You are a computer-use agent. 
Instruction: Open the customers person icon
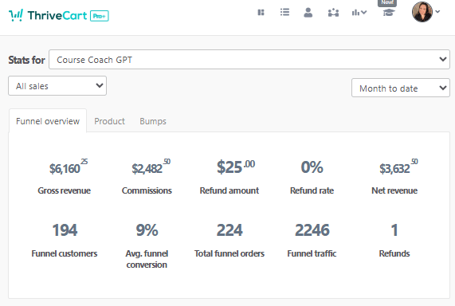[308, 13]
